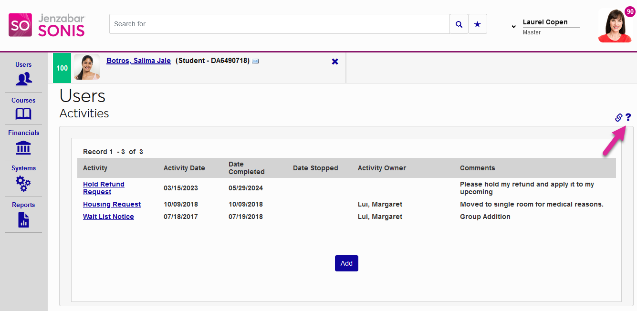Open the Hold Refund Request activity
Image resolution: width=637 pixels, height=311 pixels.
(104, 188)
